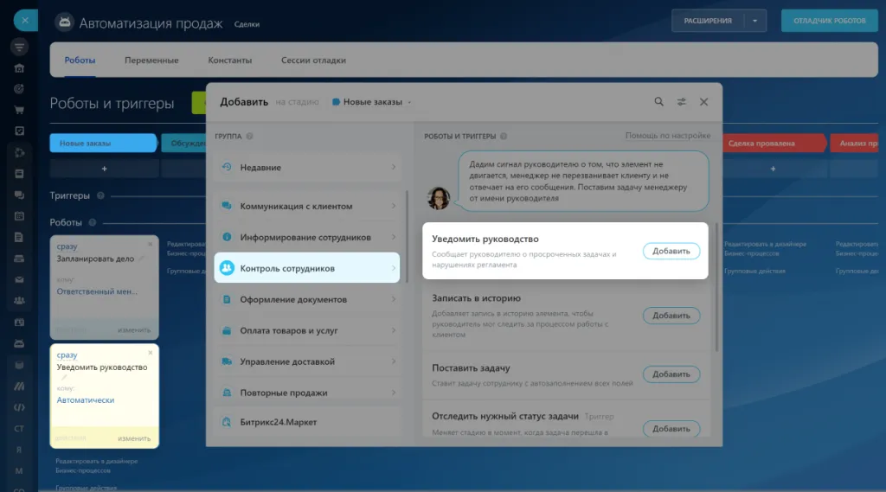
Task: Open the Помощь по настройке link
Action: (x=667, y=136)
